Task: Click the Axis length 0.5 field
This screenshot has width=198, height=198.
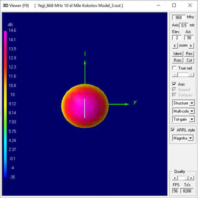Action: click(184, 25)
